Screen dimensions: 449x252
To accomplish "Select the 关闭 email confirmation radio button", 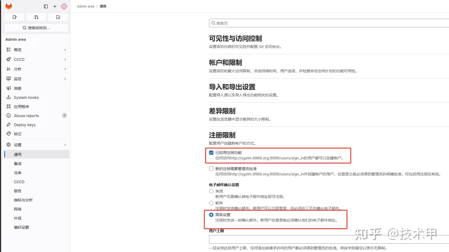I will (211, 191).
